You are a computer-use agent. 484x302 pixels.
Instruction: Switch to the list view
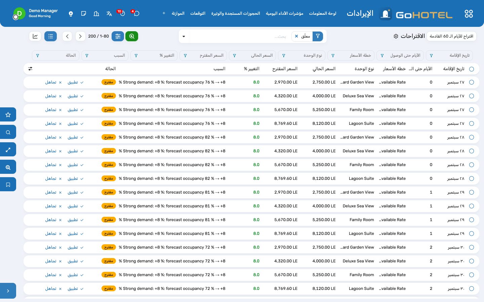50,36
